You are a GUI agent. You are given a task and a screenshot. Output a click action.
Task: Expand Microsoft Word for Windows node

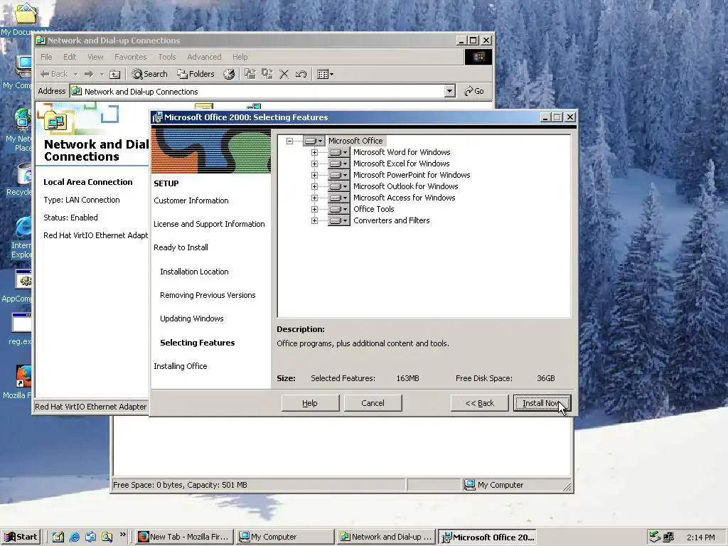(x=314, y=152)
